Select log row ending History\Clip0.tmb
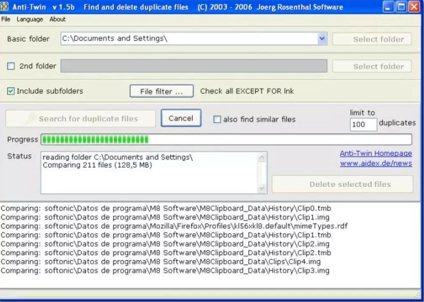Screen dimensions: 424x302 [x=166, y=208]
